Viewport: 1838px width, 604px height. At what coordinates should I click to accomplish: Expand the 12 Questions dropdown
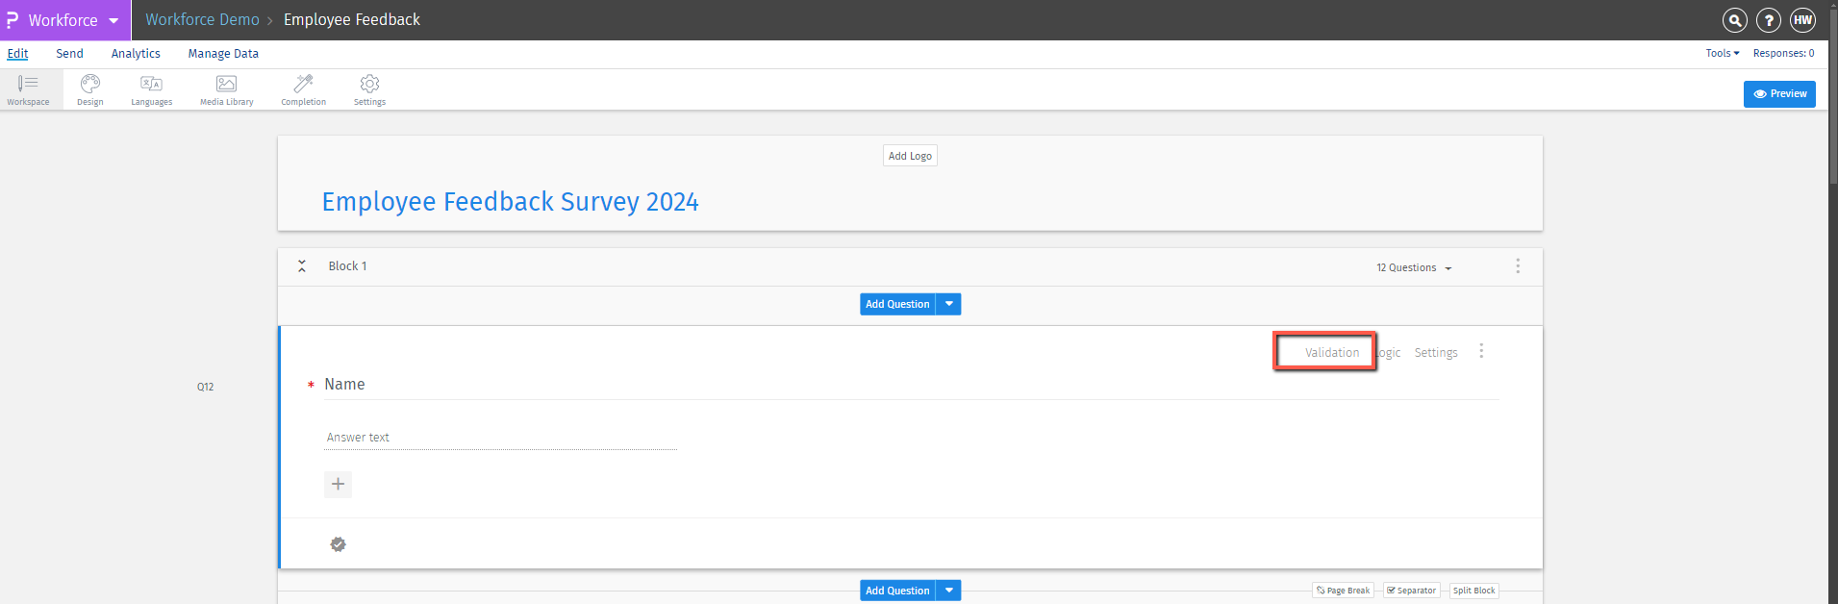point(1414,268)
